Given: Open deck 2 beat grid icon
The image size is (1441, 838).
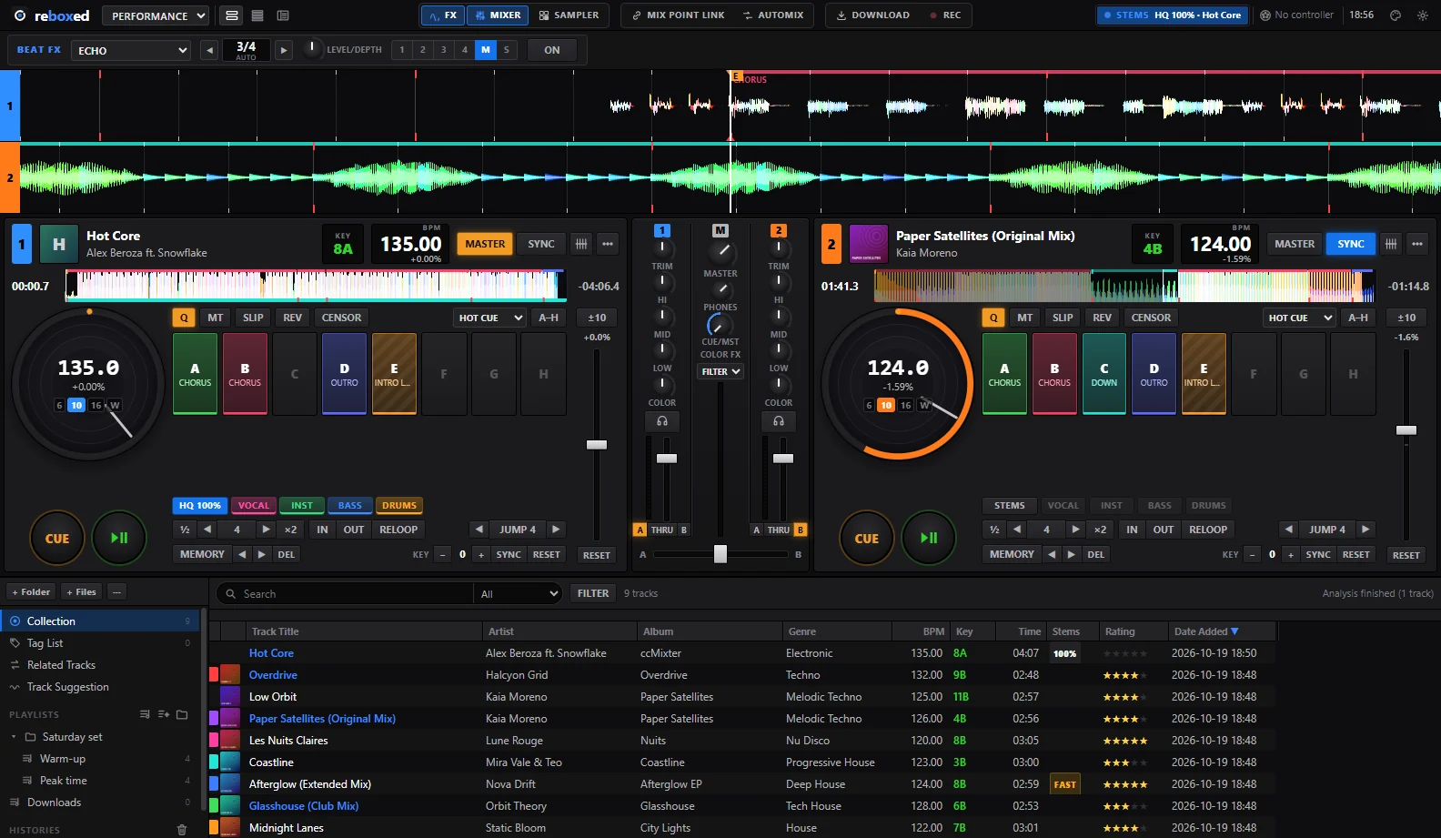Looking at the screenshot, I should (1391, 244).
